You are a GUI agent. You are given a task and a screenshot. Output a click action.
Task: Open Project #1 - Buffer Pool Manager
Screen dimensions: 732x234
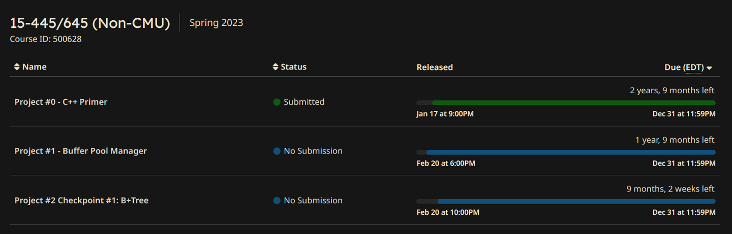click(80, 151)
